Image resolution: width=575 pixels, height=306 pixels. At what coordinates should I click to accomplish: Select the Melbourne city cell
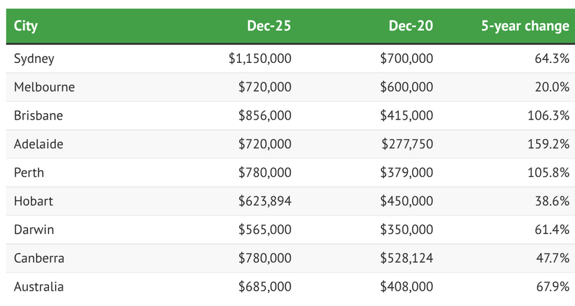(44, 87)
